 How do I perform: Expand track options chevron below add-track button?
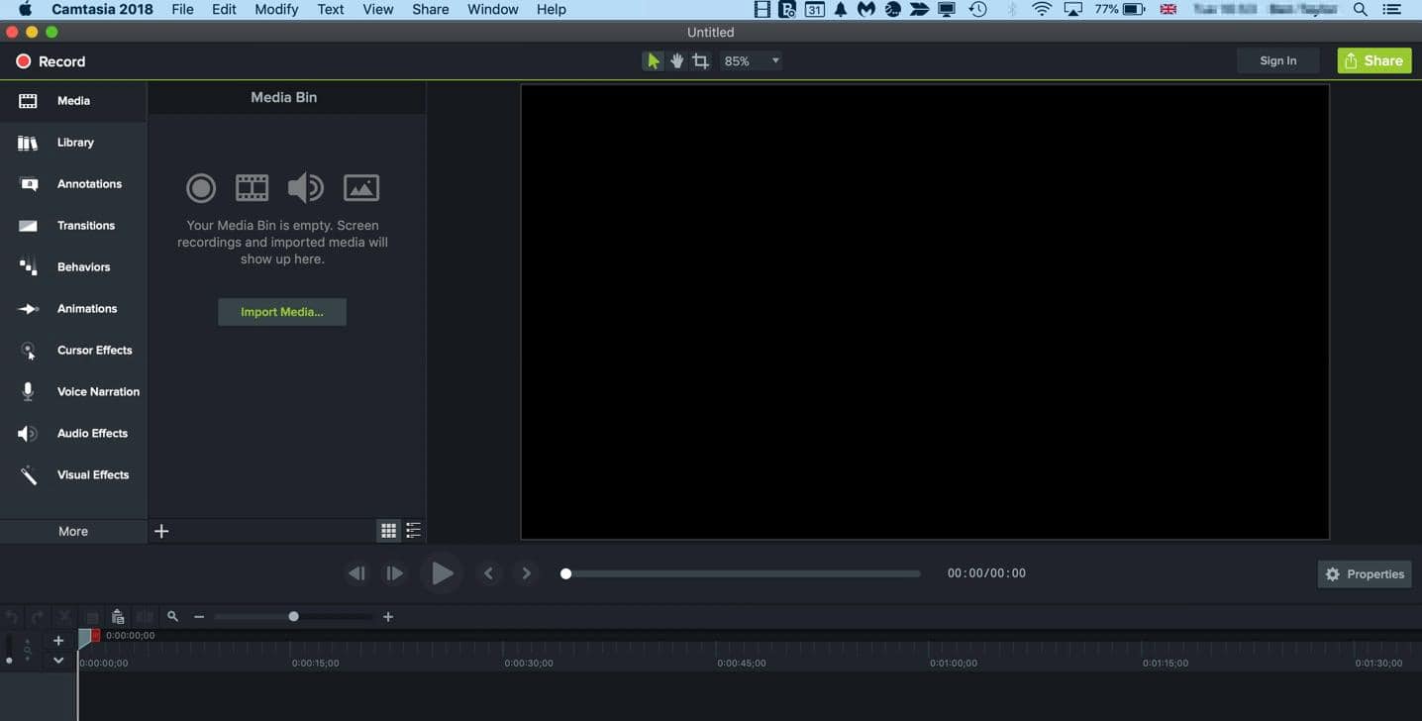tap(58, 660)
